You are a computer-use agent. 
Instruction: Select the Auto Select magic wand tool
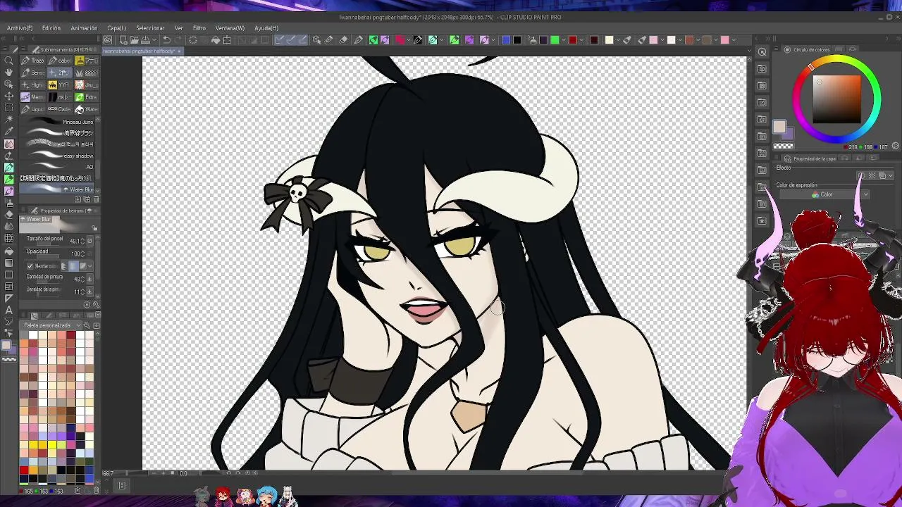click(8, 120)
